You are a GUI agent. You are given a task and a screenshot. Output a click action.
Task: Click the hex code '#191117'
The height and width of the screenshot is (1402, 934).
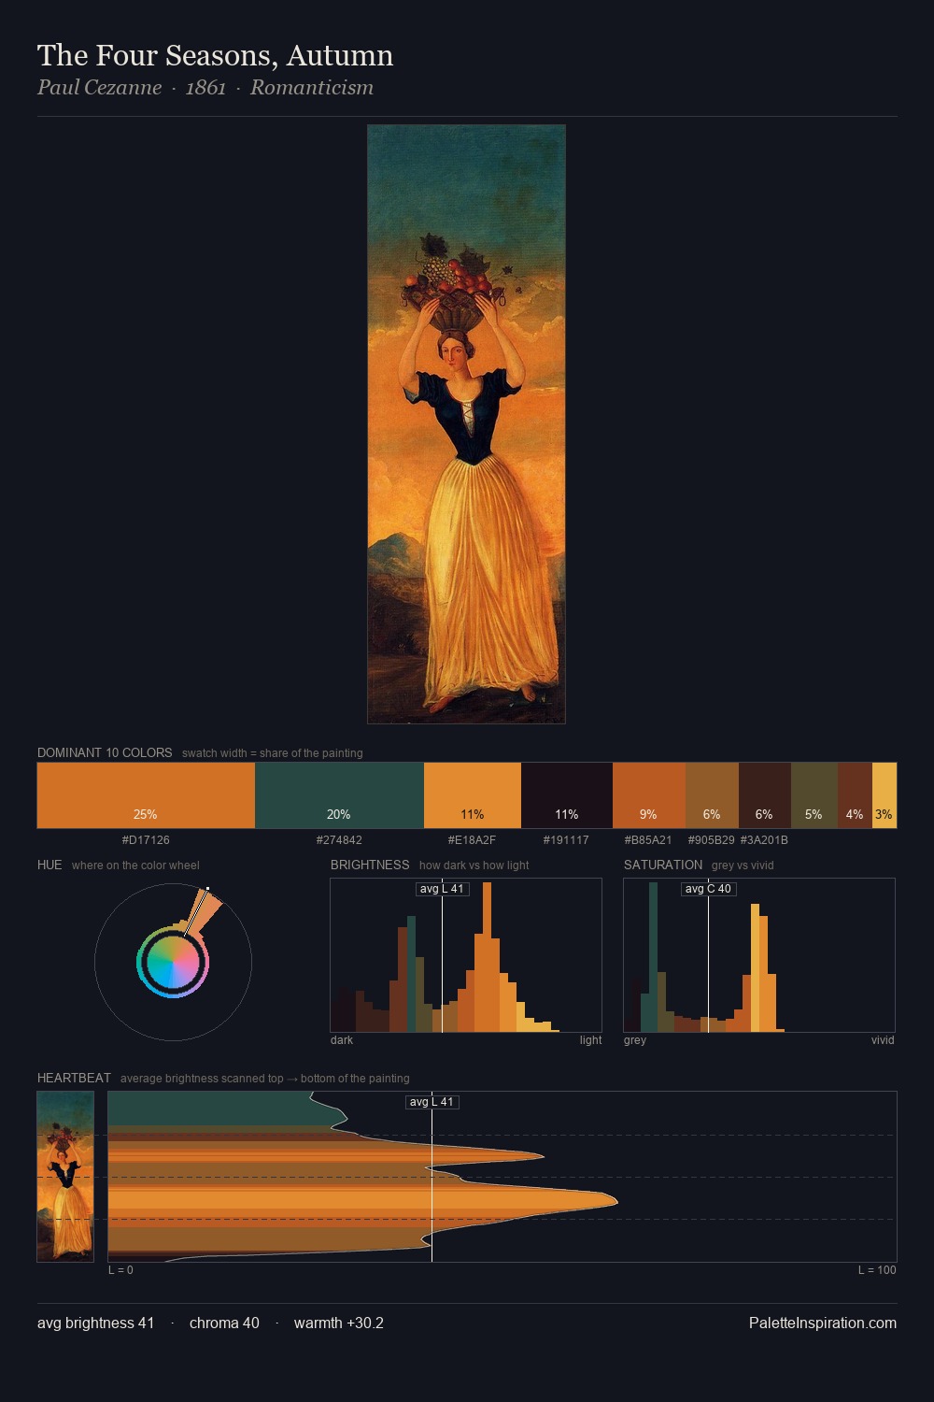[566, 840]
